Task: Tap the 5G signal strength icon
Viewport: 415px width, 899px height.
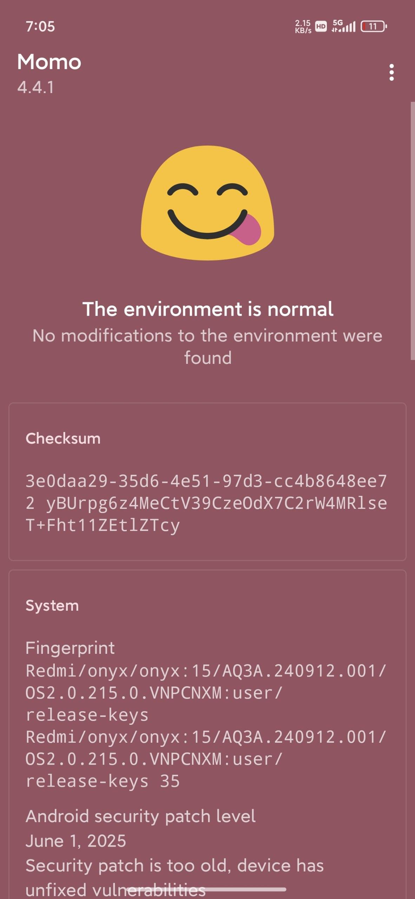Action: pyautogui.click(x=343, y=26)
